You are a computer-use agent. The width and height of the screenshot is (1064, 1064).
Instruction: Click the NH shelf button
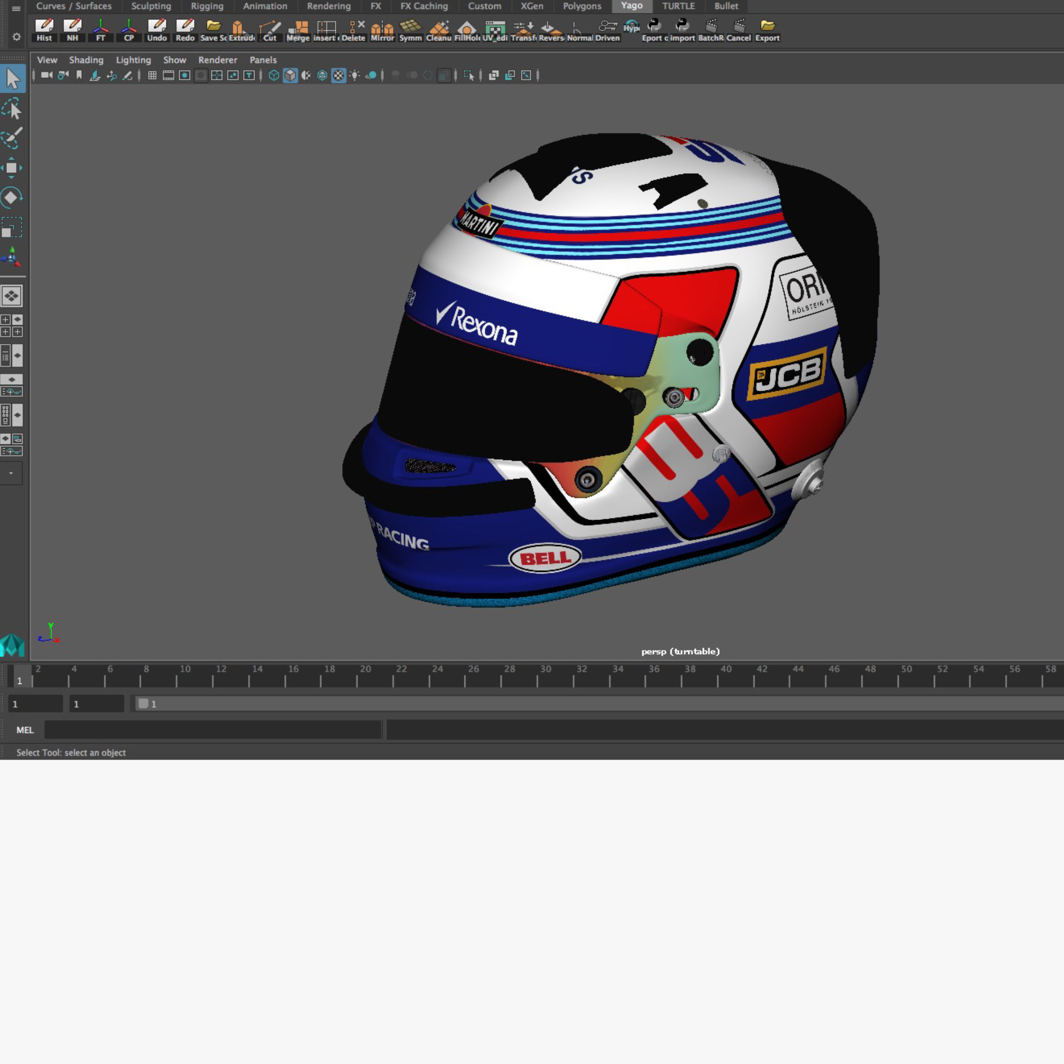(x=72, y=30)
